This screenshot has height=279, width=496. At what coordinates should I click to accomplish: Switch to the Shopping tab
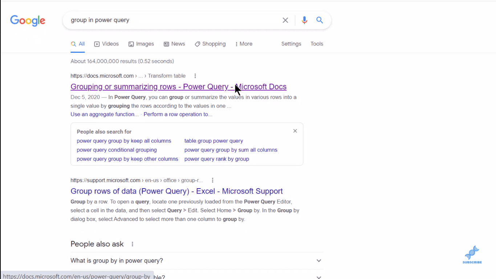click(210, 44)
